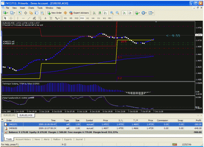Select the Crosshair tool
This screenshot has height=147, width=204.
(x=11, y=18)
